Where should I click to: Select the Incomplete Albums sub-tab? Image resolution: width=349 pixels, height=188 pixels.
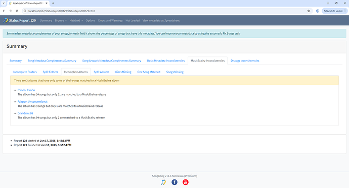(x=76, y=72)
